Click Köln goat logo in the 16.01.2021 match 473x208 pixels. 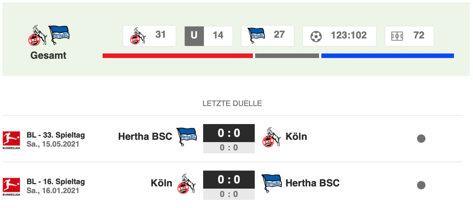[x=187, y=183]
